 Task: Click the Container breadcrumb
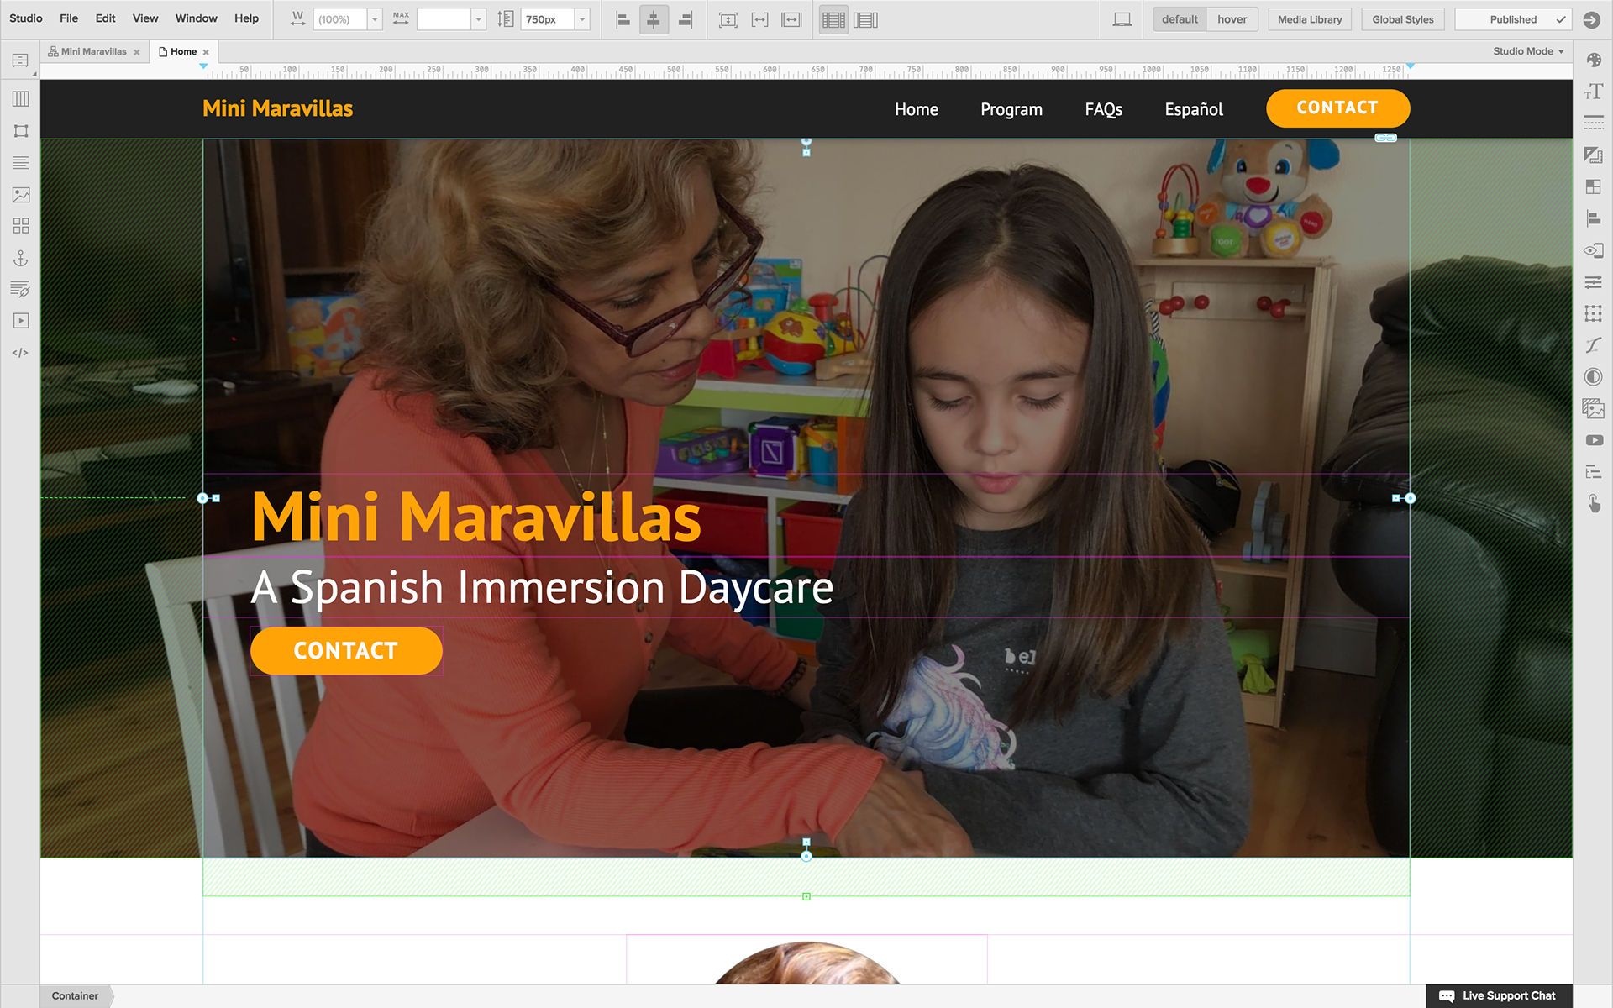[x=75, y=996]
